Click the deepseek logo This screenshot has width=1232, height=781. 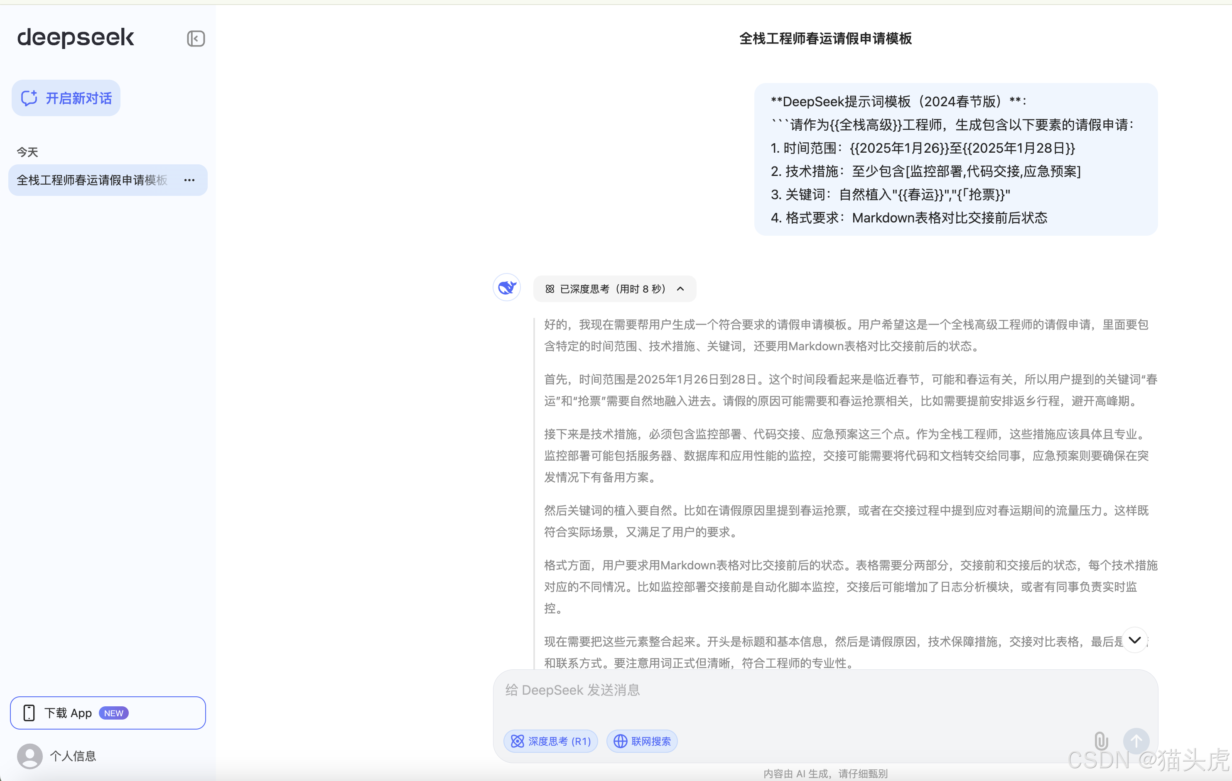76,37
